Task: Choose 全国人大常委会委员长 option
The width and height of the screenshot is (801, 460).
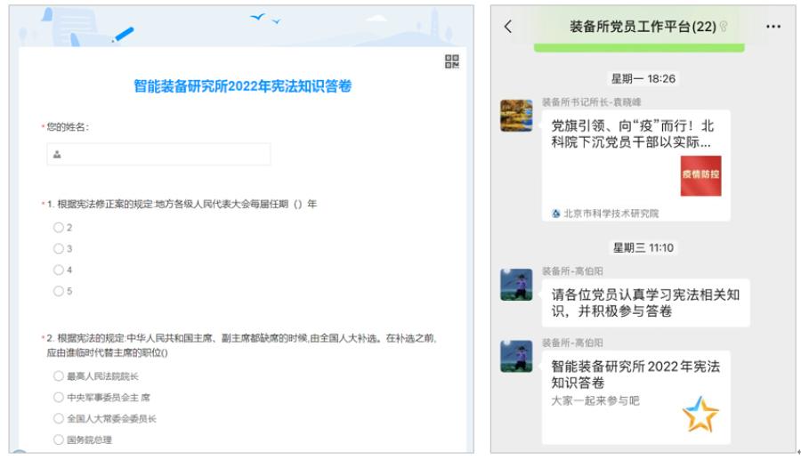Action: (59, 418)
